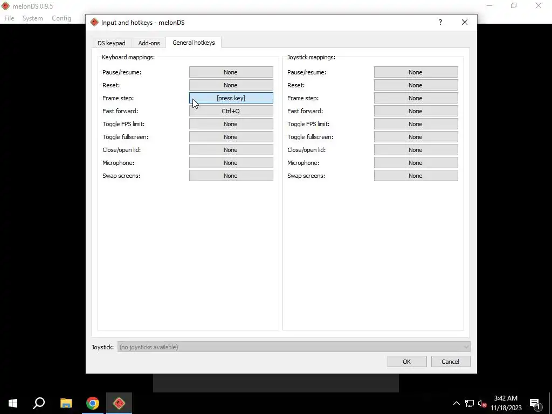Click the dialog help question mark
The width and height of the screenshot is (552, 414).
pos(440,22)
